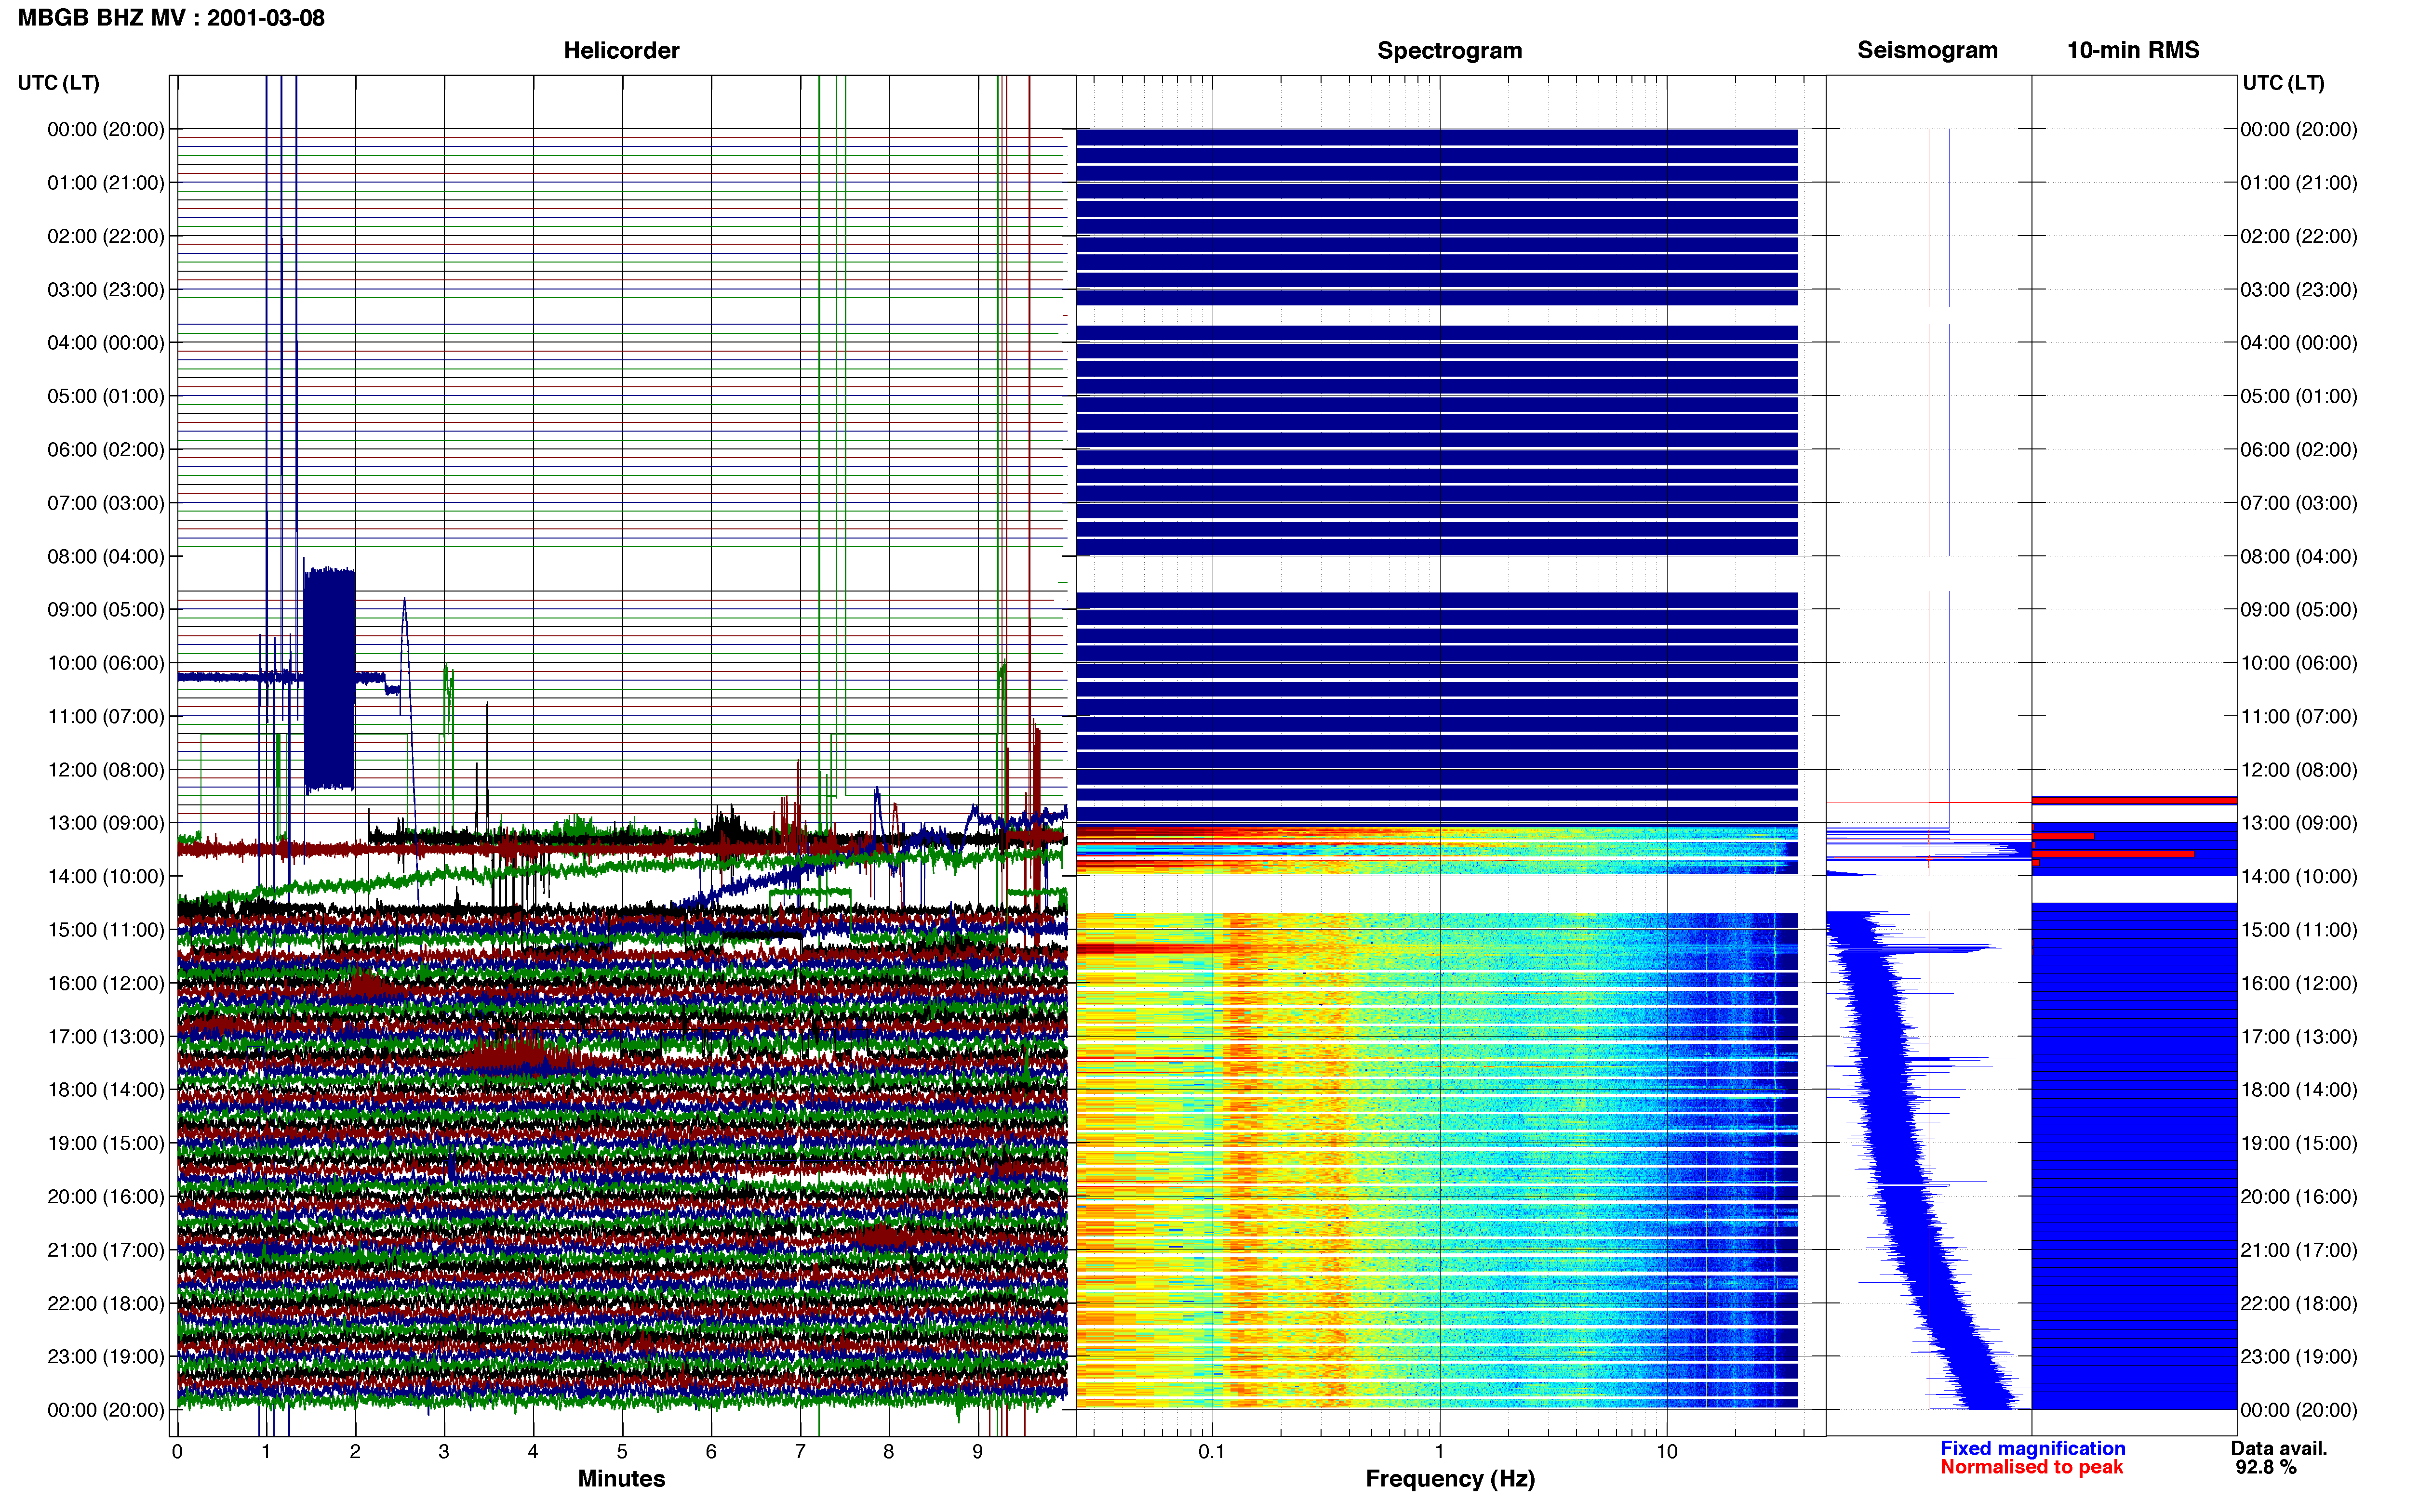
Task: Click the "10-min RMS" panel heading
Action: (x=2133, y=50)
